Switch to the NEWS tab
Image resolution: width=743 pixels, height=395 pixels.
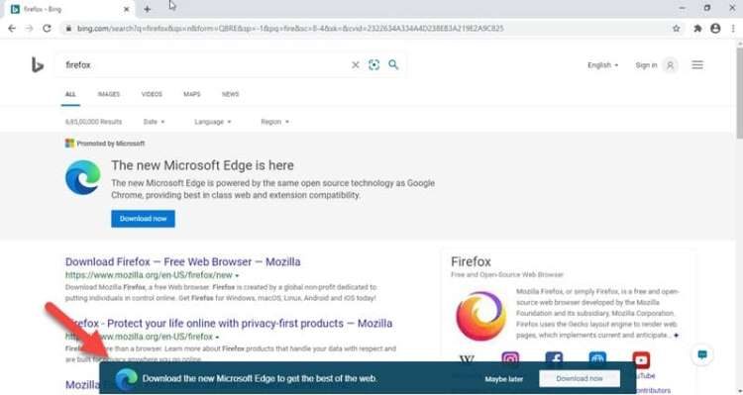pyautogui.click(x=230, y=94)
